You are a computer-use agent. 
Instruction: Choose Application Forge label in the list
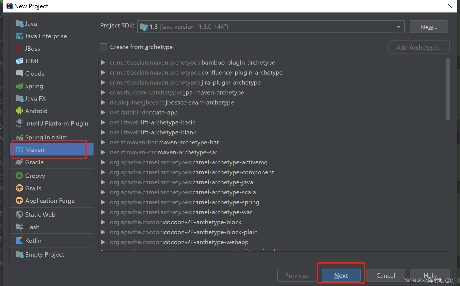tap(50, 201)
